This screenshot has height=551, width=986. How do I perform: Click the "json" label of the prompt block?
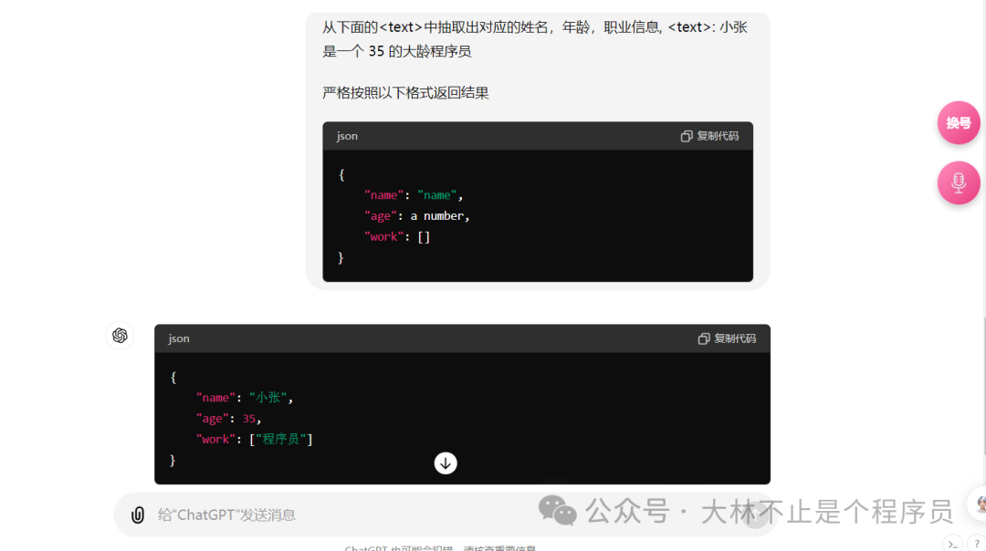click(x=347, y=136)
